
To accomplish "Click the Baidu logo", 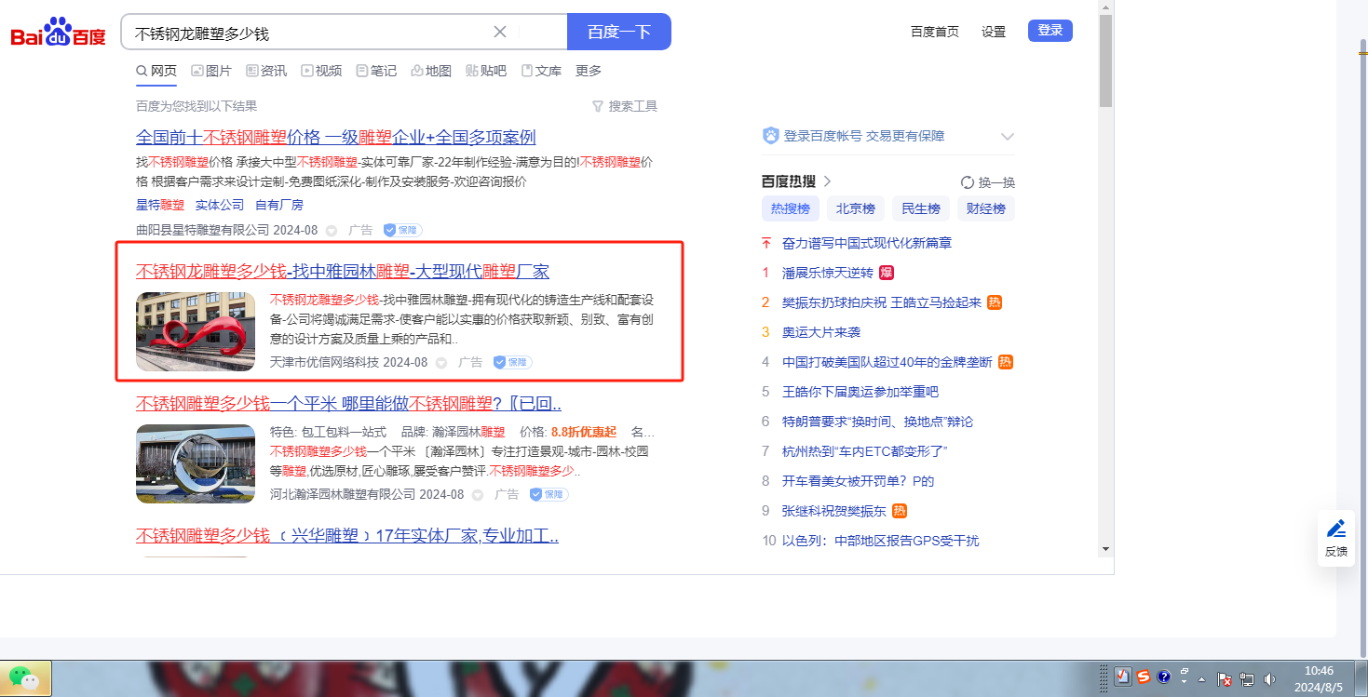I will [x=58, y=33].
